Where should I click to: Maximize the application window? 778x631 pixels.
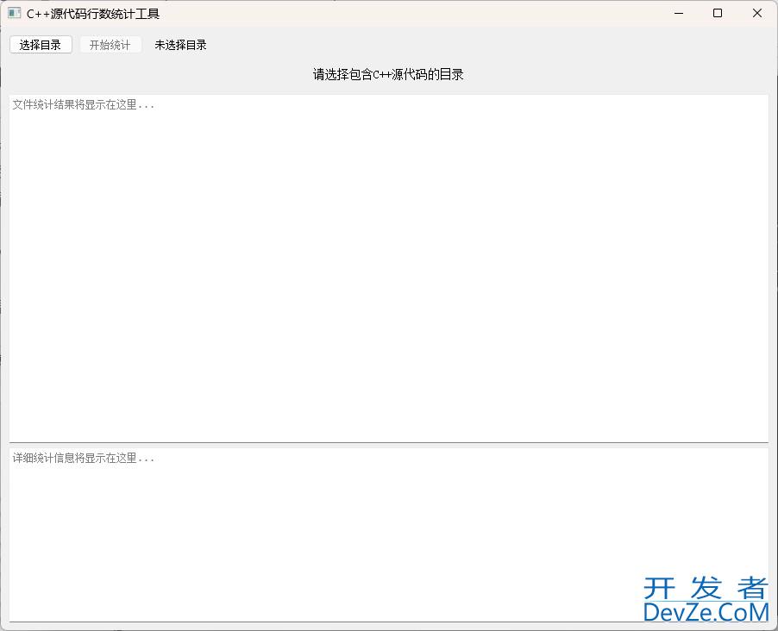(718, 14)
